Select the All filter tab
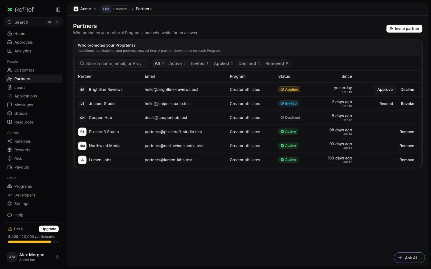The image size is (431, 269). pos(159,63)
